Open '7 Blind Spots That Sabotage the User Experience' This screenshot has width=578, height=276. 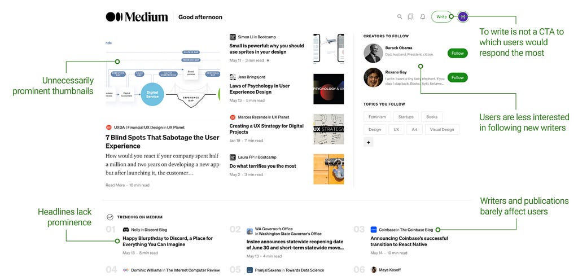pos(163,142)
